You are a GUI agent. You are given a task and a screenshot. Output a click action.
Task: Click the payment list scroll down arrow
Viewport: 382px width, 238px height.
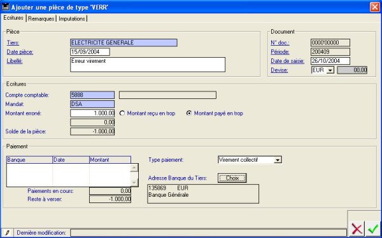(134, 182)
